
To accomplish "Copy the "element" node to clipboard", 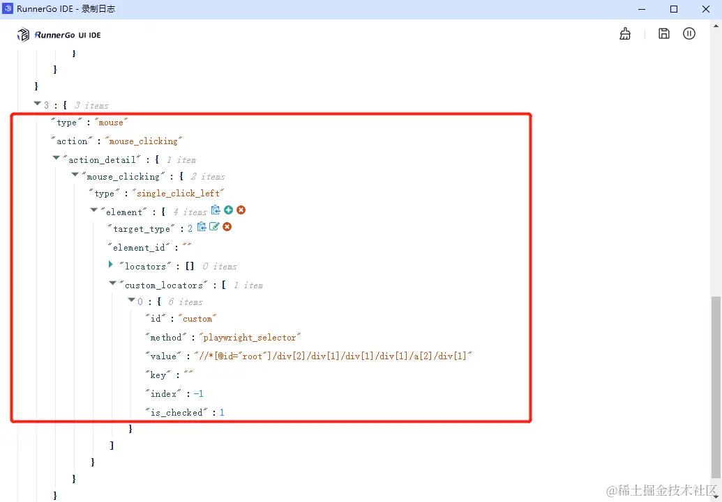I will (216, 210).
